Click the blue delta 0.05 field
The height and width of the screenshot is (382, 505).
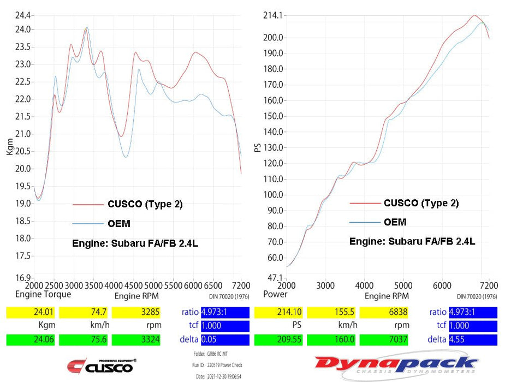coord(225,340)
